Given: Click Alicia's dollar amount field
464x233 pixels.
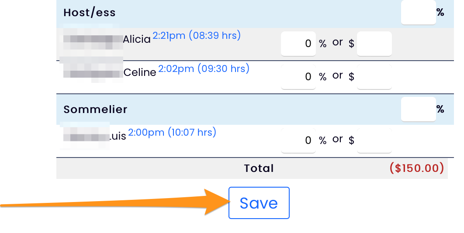Looking at the screenshot, I should coord(374,44).
